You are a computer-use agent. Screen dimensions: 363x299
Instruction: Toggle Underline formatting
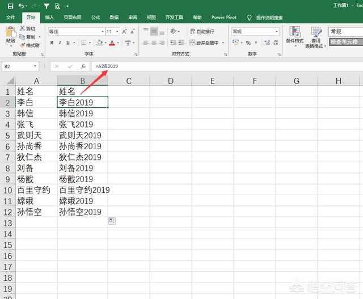(x=68, y=43)
